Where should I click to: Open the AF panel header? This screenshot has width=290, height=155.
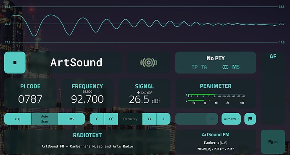[x=273, y=56]
